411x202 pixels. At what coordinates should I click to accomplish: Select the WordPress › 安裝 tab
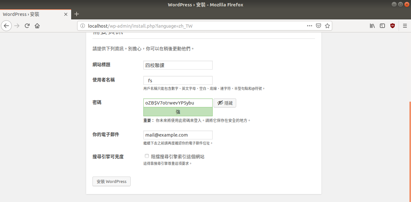click(x=36, y=14)
